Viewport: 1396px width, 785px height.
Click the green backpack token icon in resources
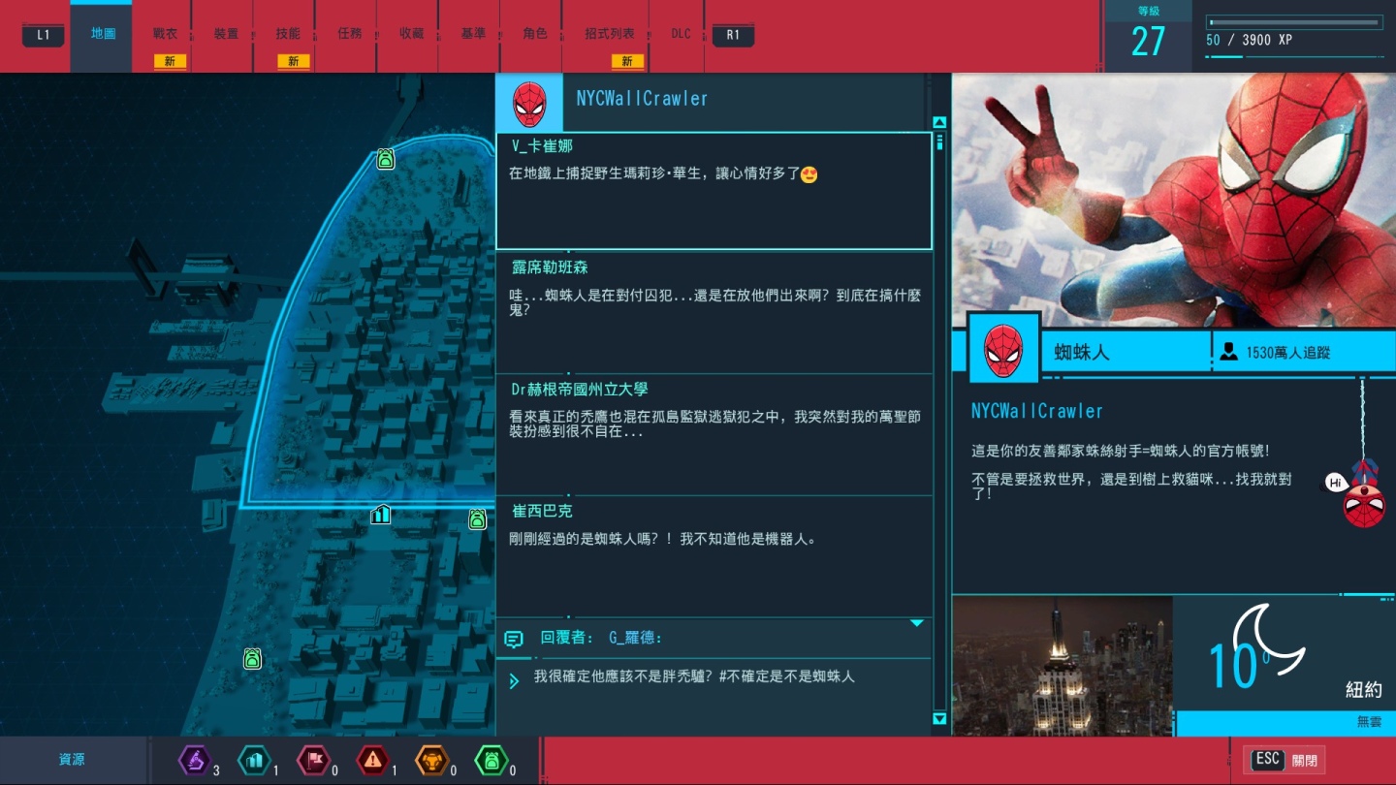[492, 761]
